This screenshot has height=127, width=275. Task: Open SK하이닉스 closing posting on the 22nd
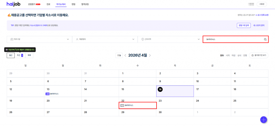tap(129, 105)
